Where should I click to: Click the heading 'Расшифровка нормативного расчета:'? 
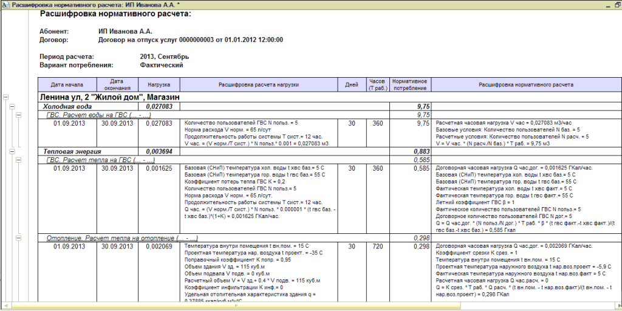point(115,15)
